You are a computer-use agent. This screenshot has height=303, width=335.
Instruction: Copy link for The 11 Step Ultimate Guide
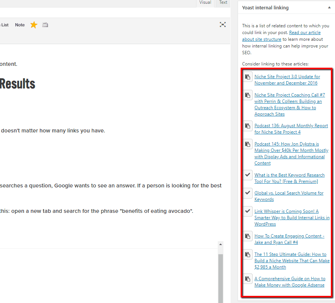(248, 254)
